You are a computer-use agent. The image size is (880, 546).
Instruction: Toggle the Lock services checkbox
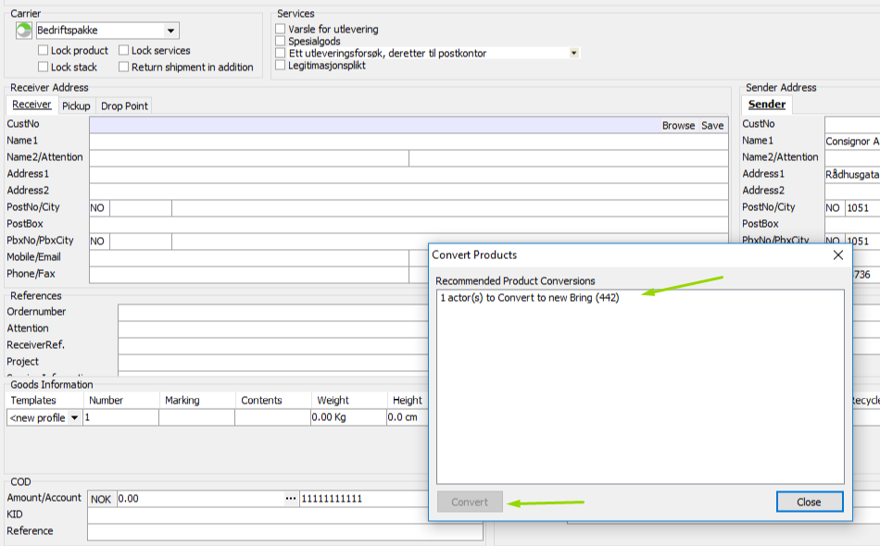pos(124,51)
